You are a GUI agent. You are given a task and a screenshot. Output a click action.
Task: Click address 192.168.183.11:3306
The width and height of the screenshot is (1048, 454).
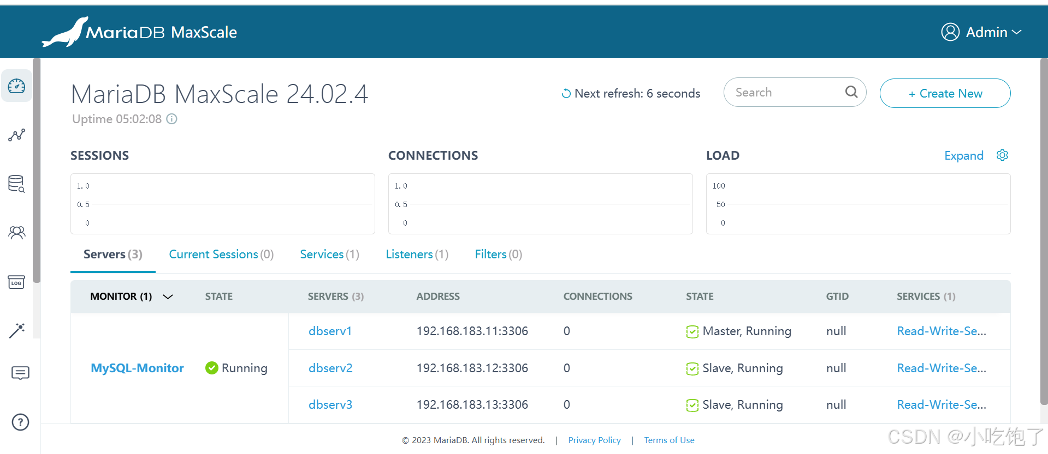pyautogui.click(x=472, y=331)
